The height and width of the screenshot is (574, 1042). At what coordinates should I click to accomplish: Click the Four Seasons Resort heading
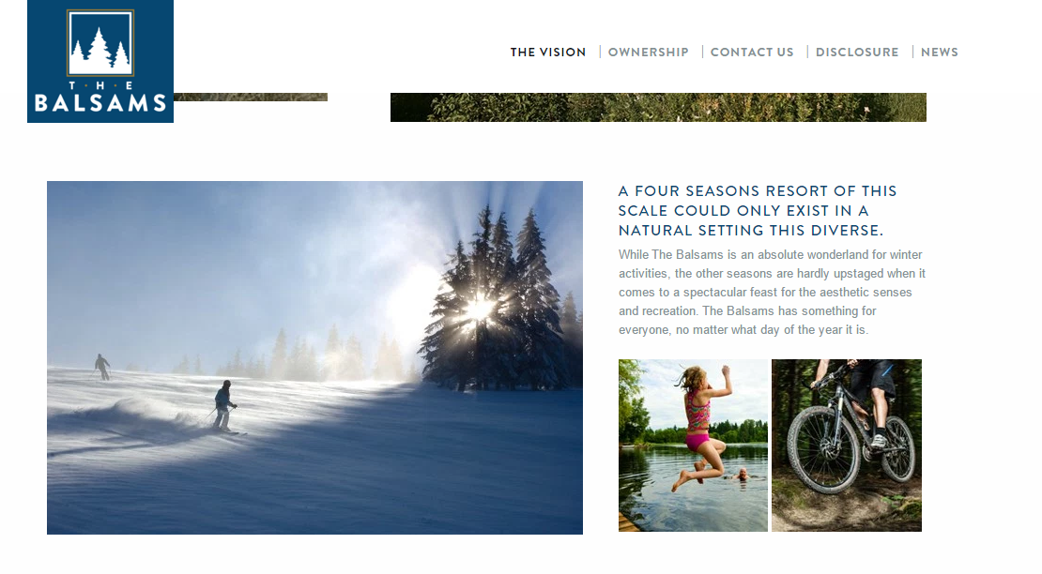point(758,210)
